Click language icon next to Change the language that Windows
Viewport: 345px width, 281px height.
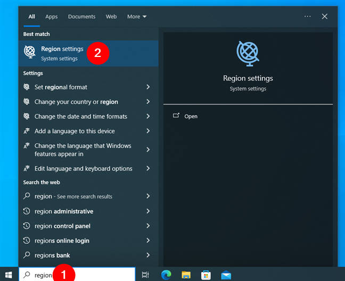[27, 146]
